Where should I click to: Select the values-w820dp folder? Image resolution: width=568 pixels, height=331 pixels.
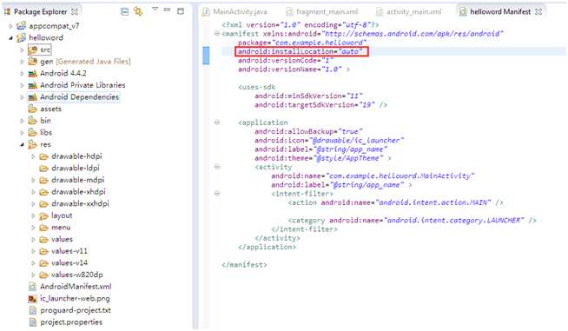point(76,275)
